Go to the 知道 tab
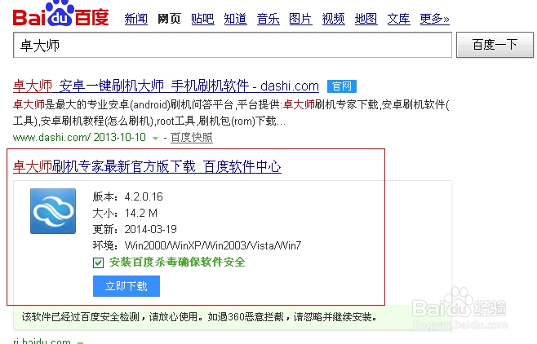 235,19
